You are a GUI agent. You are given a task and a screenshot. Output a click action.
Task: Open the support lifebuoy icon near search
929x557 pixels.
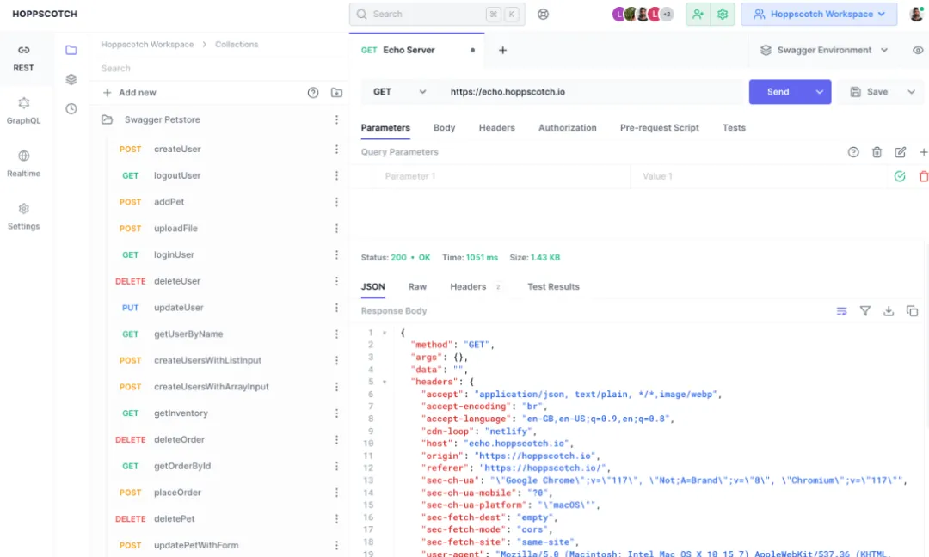point(543,15)
